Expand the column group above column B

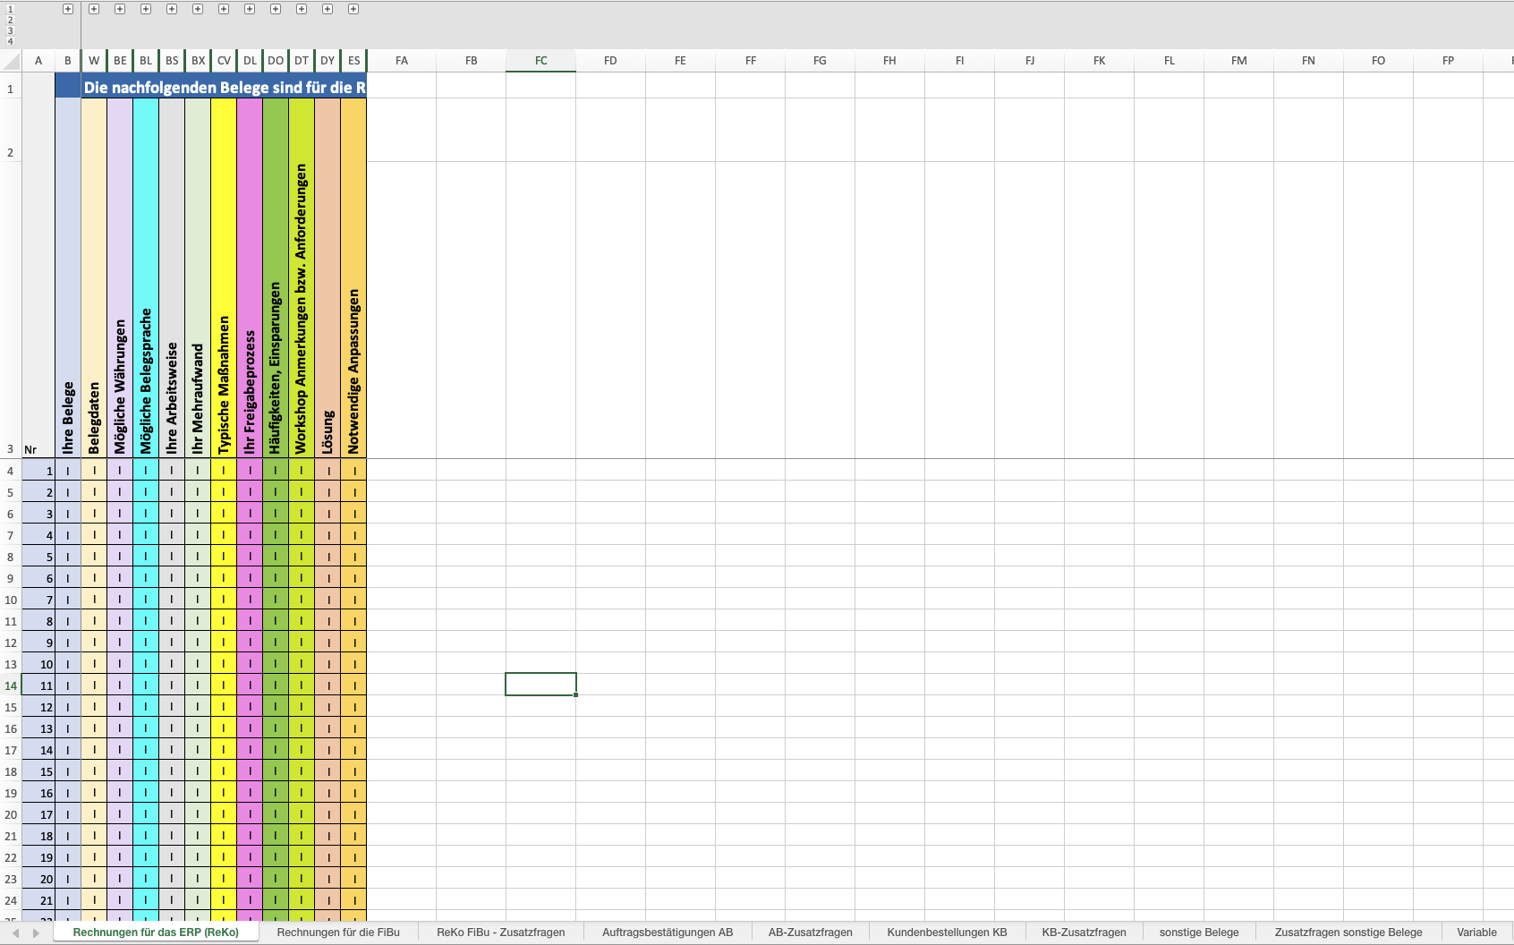[x=68, y=9]
